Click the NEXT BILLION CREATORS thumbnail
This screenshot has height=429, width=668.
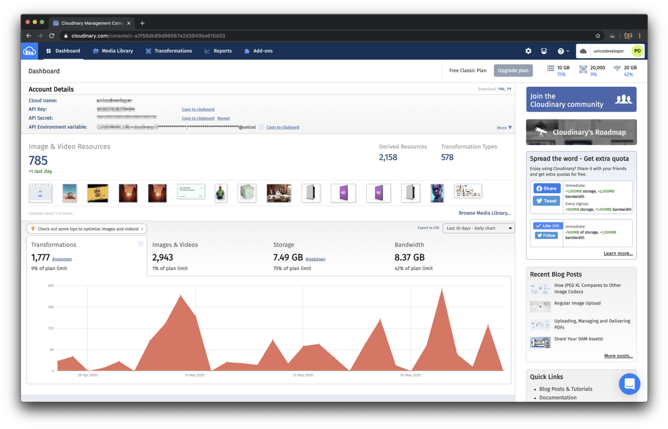coord(468,191)
